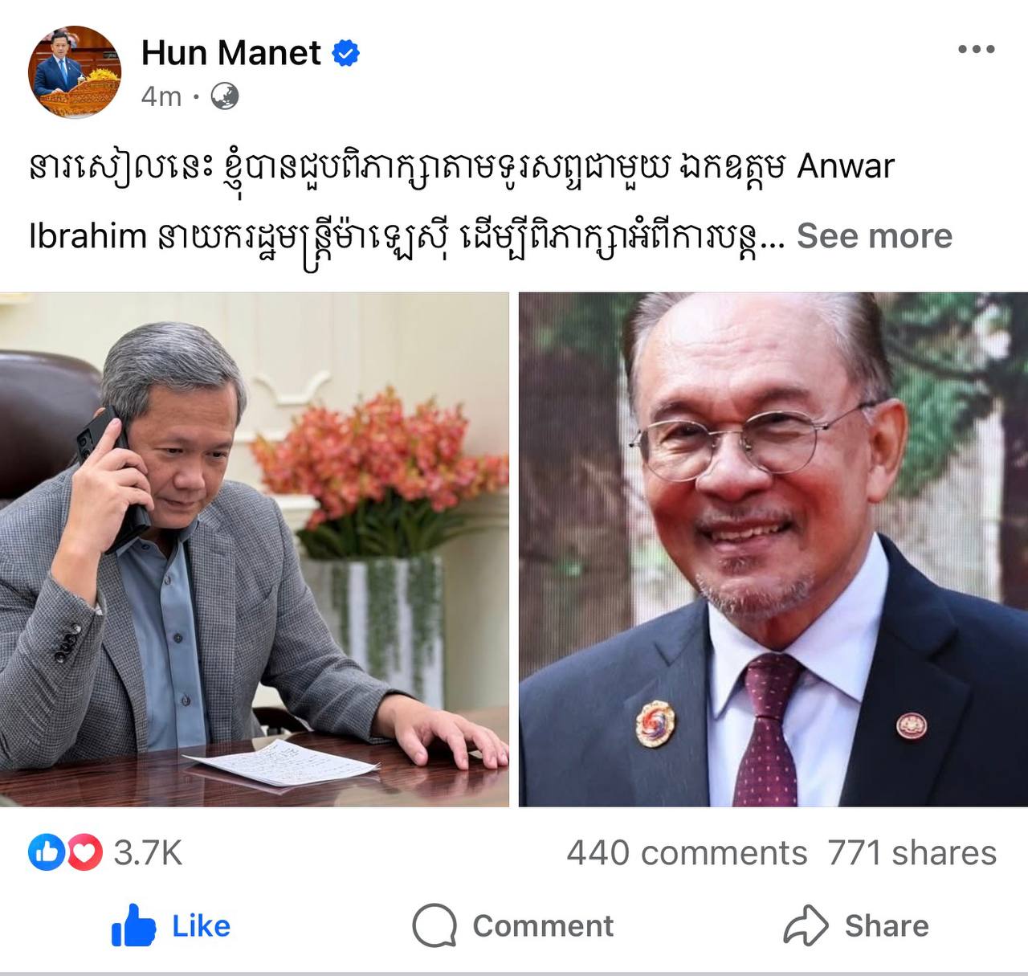Click the Comment button label
The width and height of the screenshot is (1028, 976).
coord(543,926)
